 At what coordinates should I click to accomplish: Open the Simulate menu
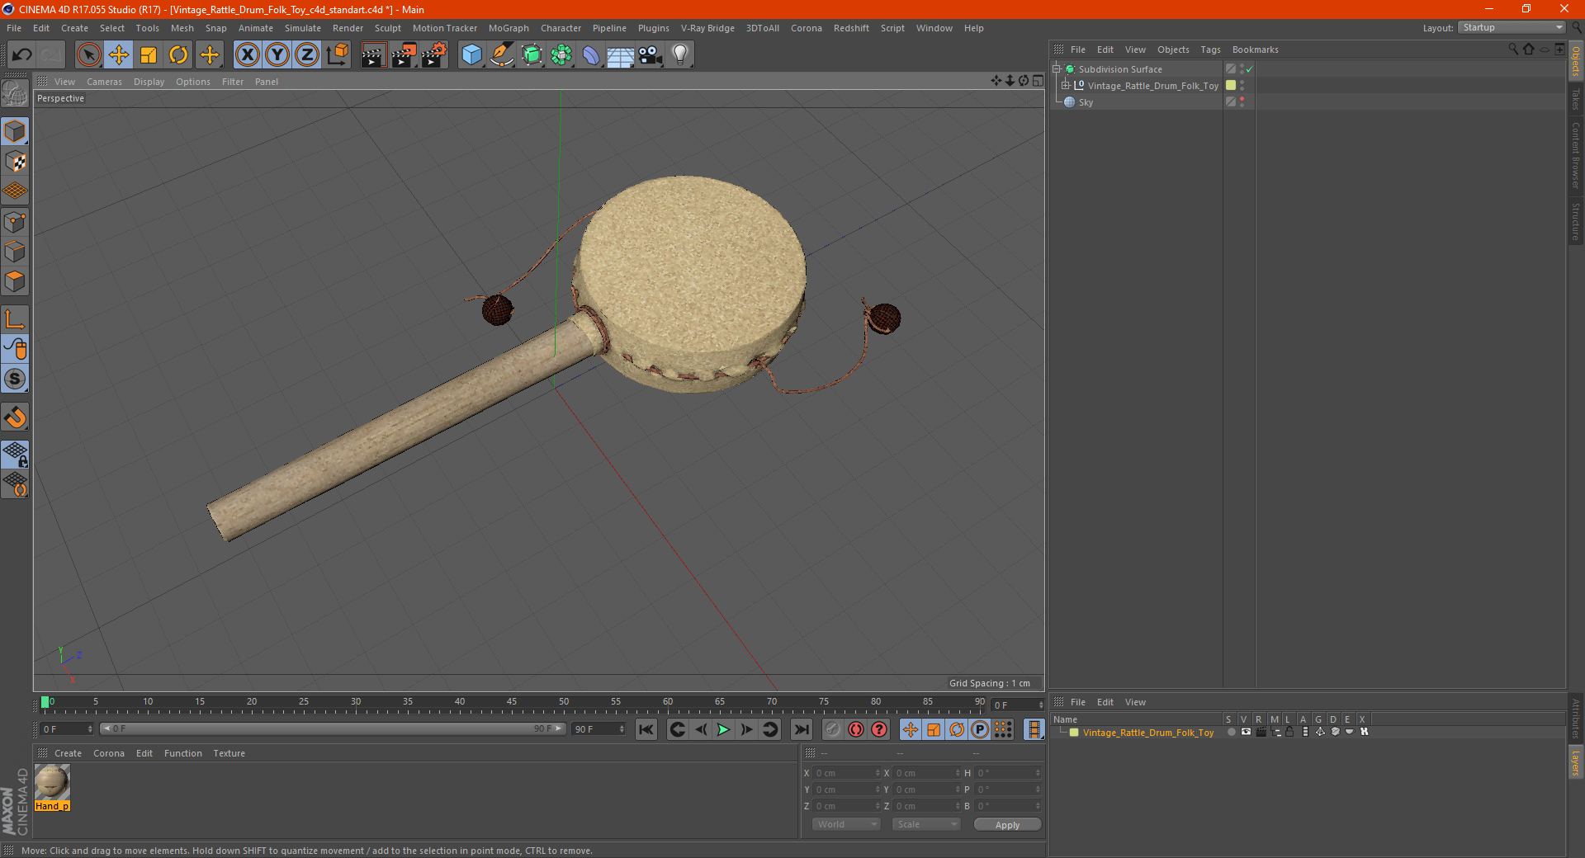(303, 28)
